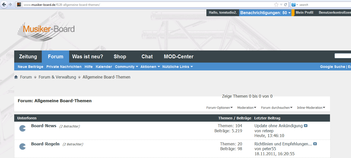Screen dimensions: 351x158
Task: Go to last post icon beside Richtlinien und Empfehlungen
Action: [x=315, y=144]
